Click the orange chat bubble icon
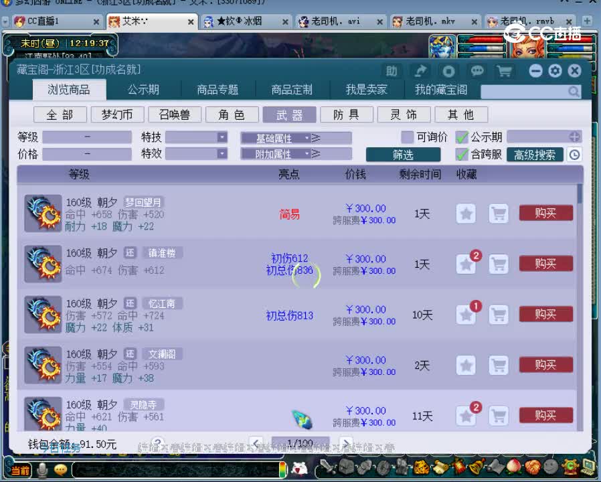601x482 pixels. 60,469
